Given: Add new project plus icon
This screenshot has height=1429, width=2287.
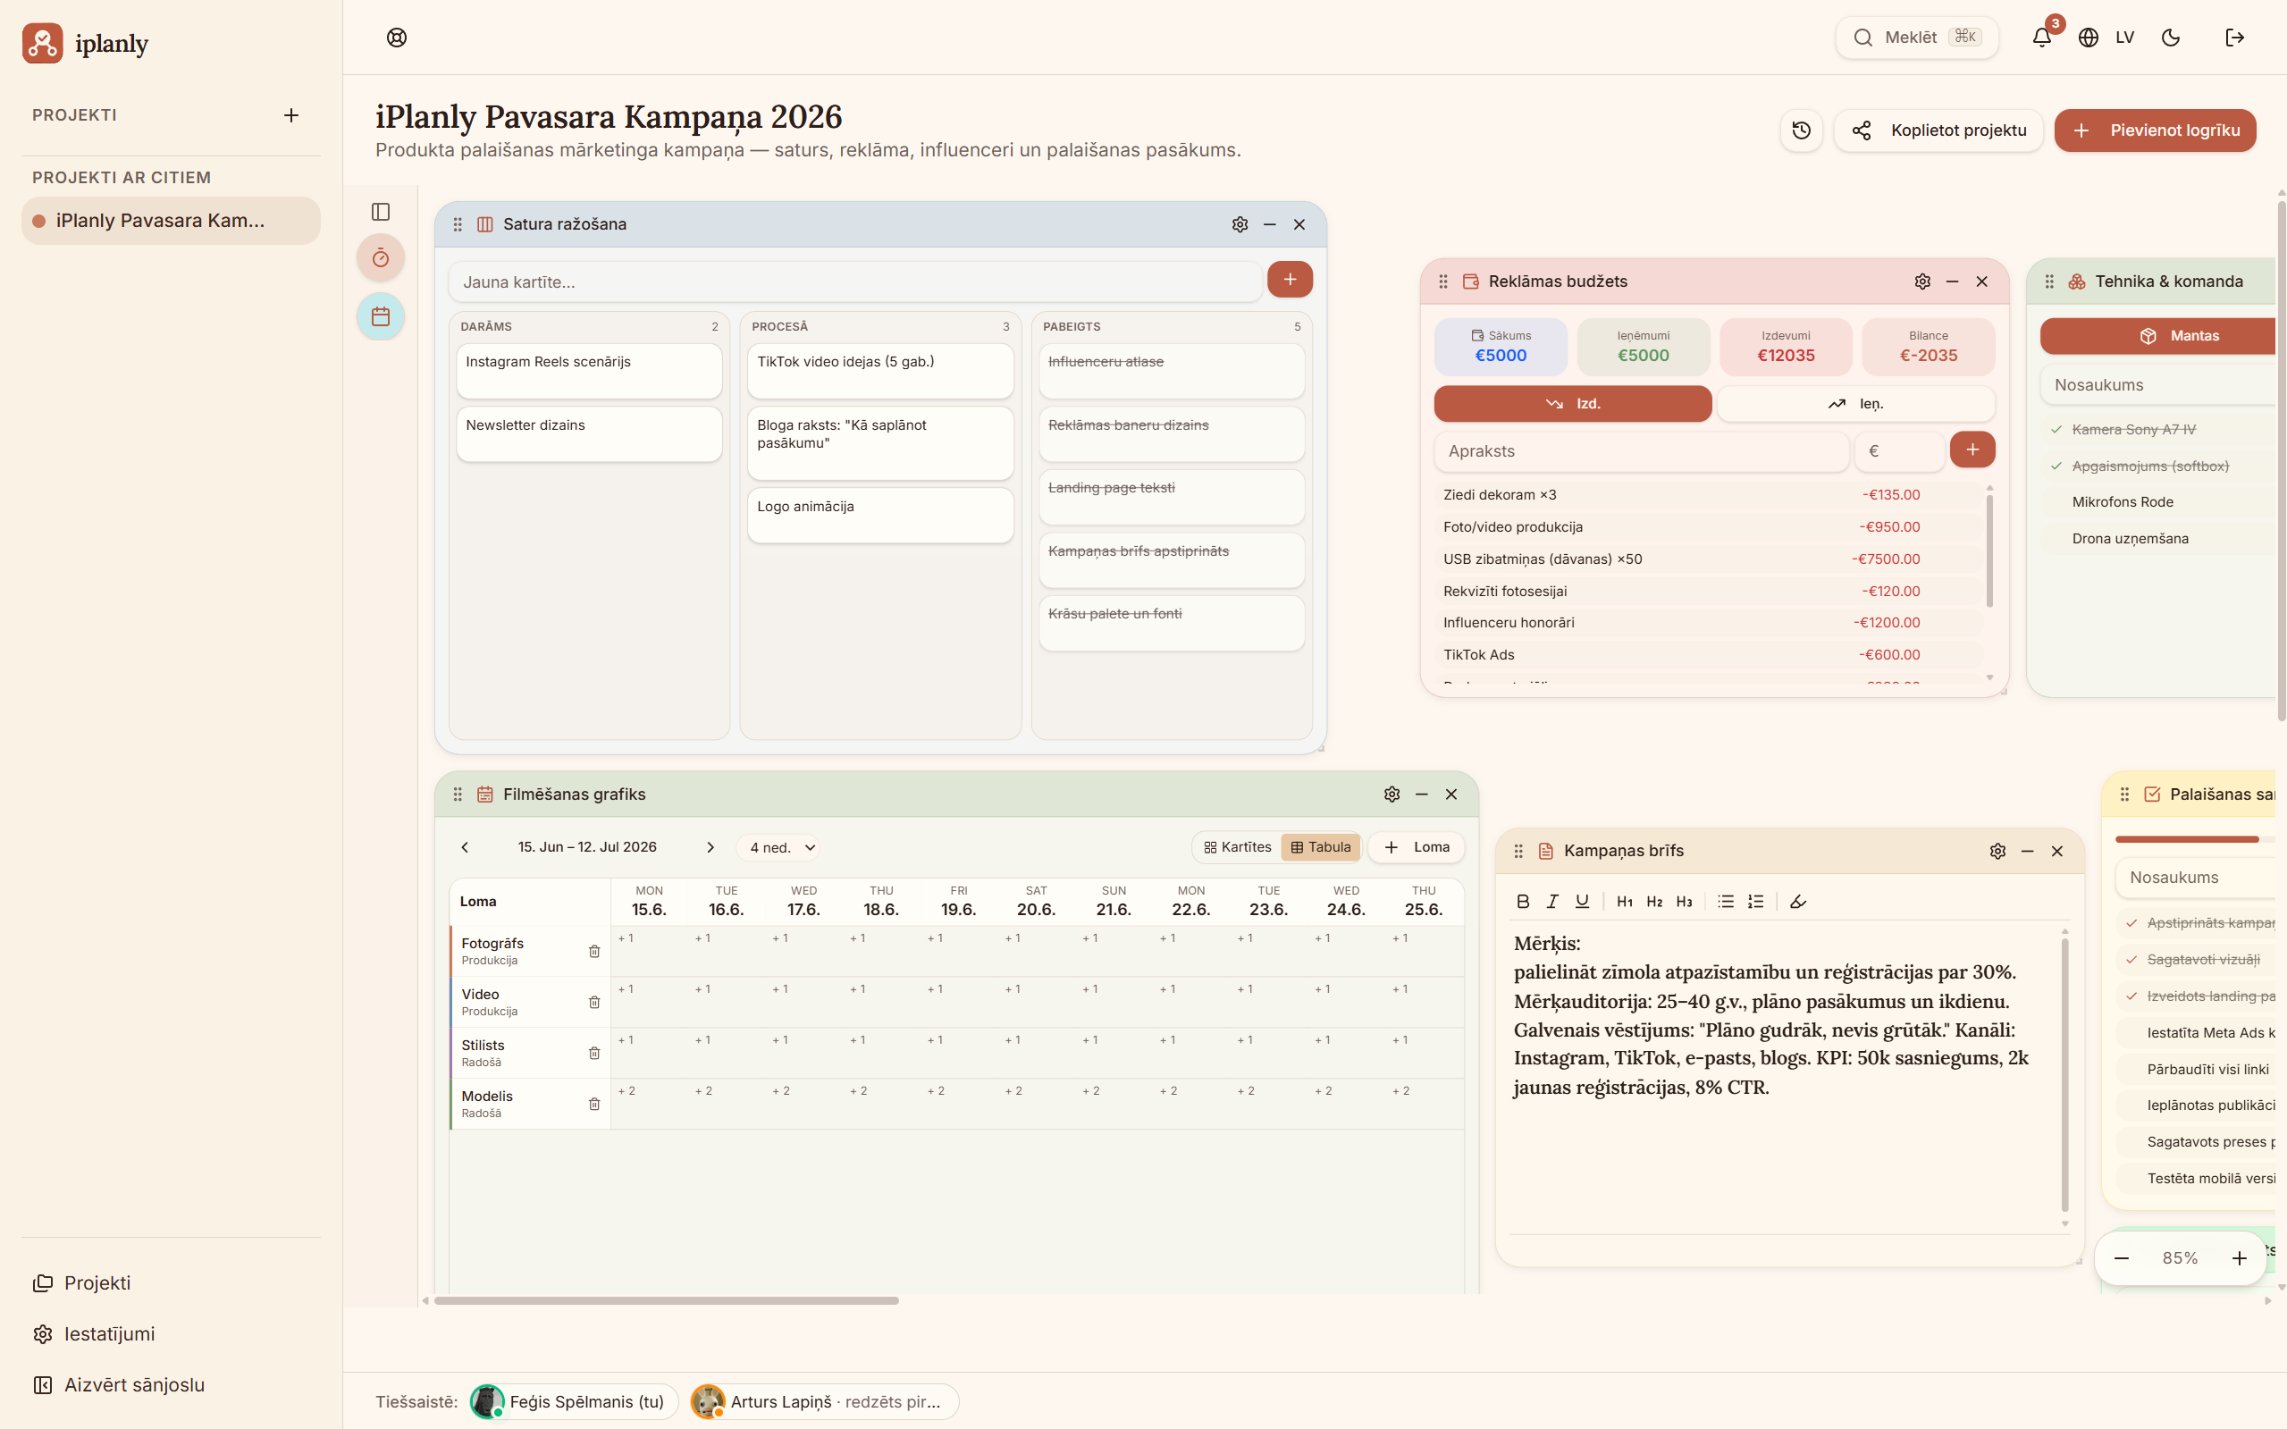Looking at the screenshot, I should 291,115.
